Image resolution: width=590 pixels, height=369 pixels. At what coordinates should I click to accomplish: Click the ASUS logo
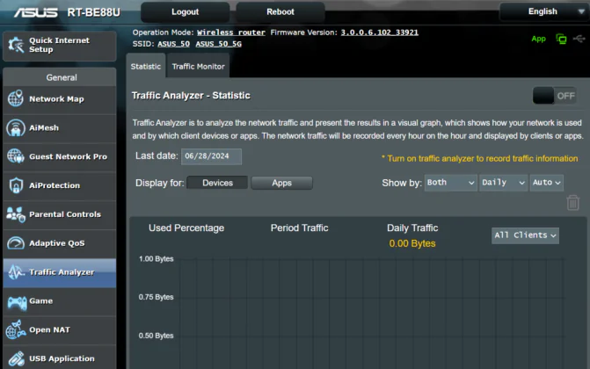(x=36, y=12)
